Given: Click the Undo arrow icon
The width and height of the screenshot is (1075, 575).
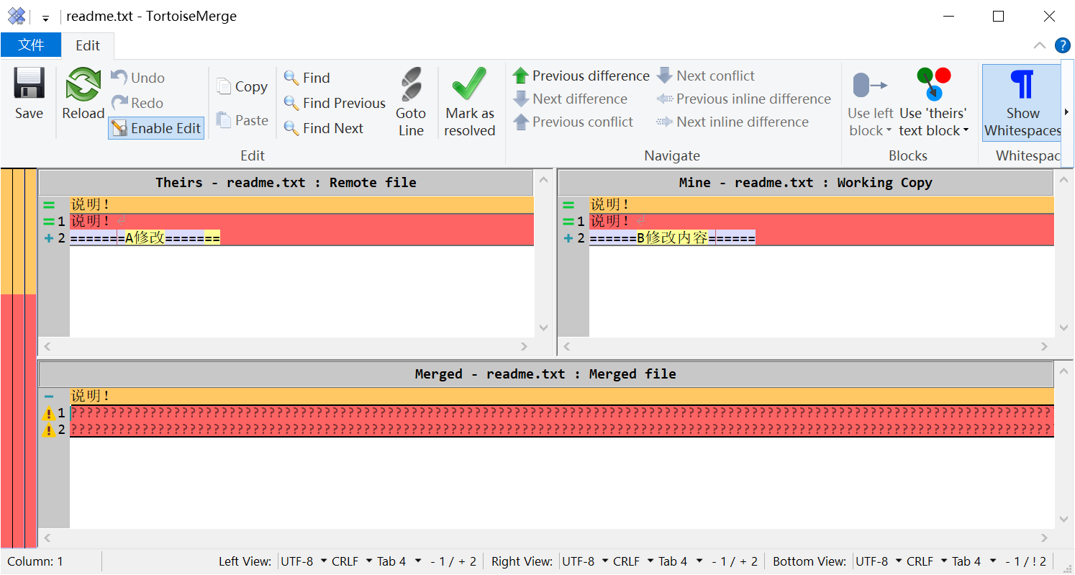Looking at the screenshot, I should pos(119,77).
